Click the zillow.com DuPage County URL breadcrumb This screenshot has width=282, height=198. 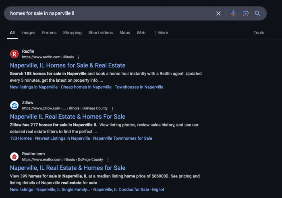pos(65,108)
